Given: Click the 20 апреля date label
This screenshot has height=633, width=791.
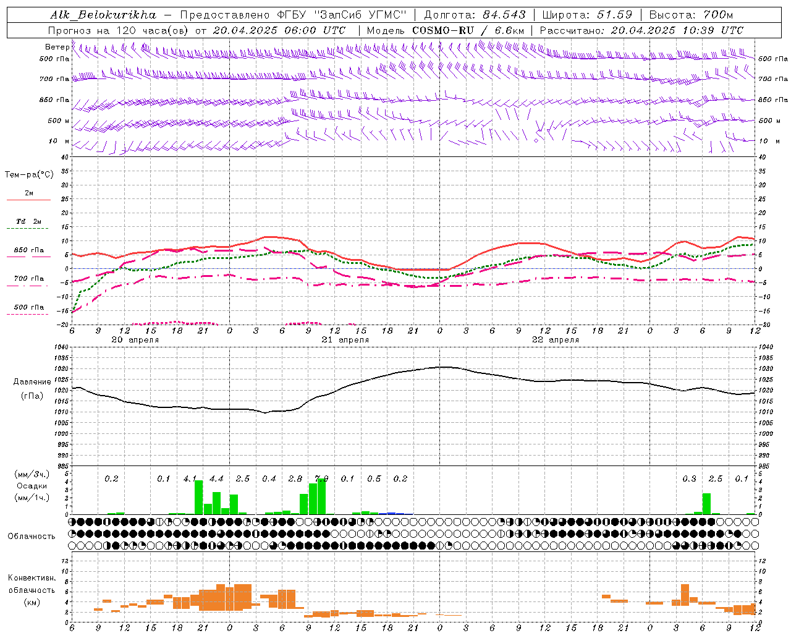Looking at the screenshot, I should click(x=135, y=340).
